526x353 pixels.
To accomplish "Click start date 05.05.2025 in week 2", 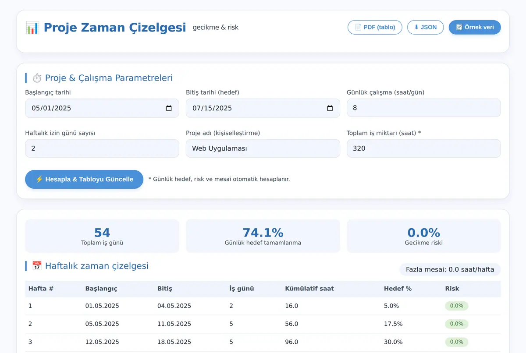I will [x=102, y=324].
